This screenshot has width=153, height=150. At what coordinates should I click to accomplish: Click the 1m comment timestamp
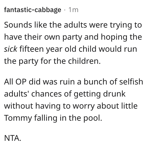click(73, 10)
